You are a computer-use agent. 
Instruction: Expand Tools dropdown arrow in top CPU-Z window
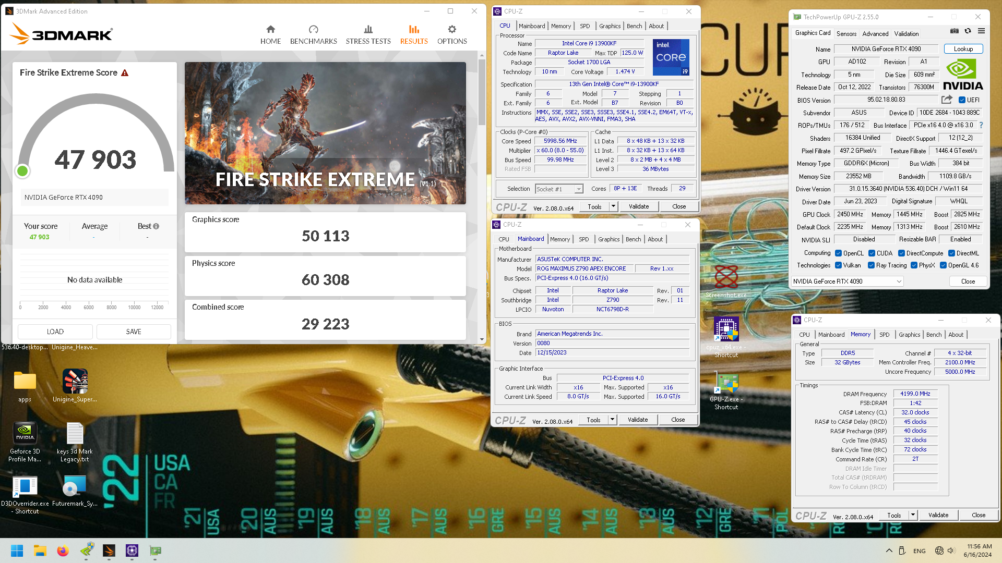coord(613,206)
